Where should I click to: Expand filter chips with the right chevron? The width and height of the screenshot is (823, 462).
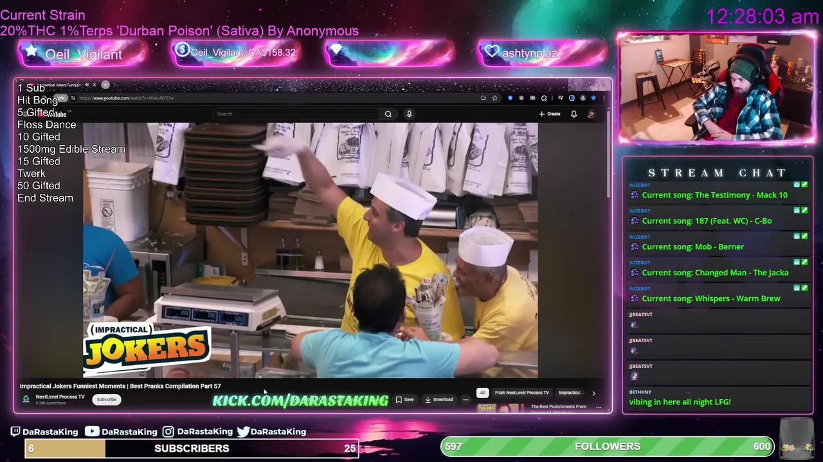[x=593, y=393]
